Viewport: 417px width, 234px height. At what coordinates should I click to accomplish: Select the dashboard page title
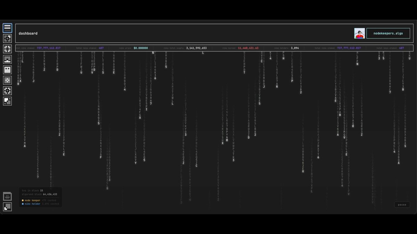point(28,34)
